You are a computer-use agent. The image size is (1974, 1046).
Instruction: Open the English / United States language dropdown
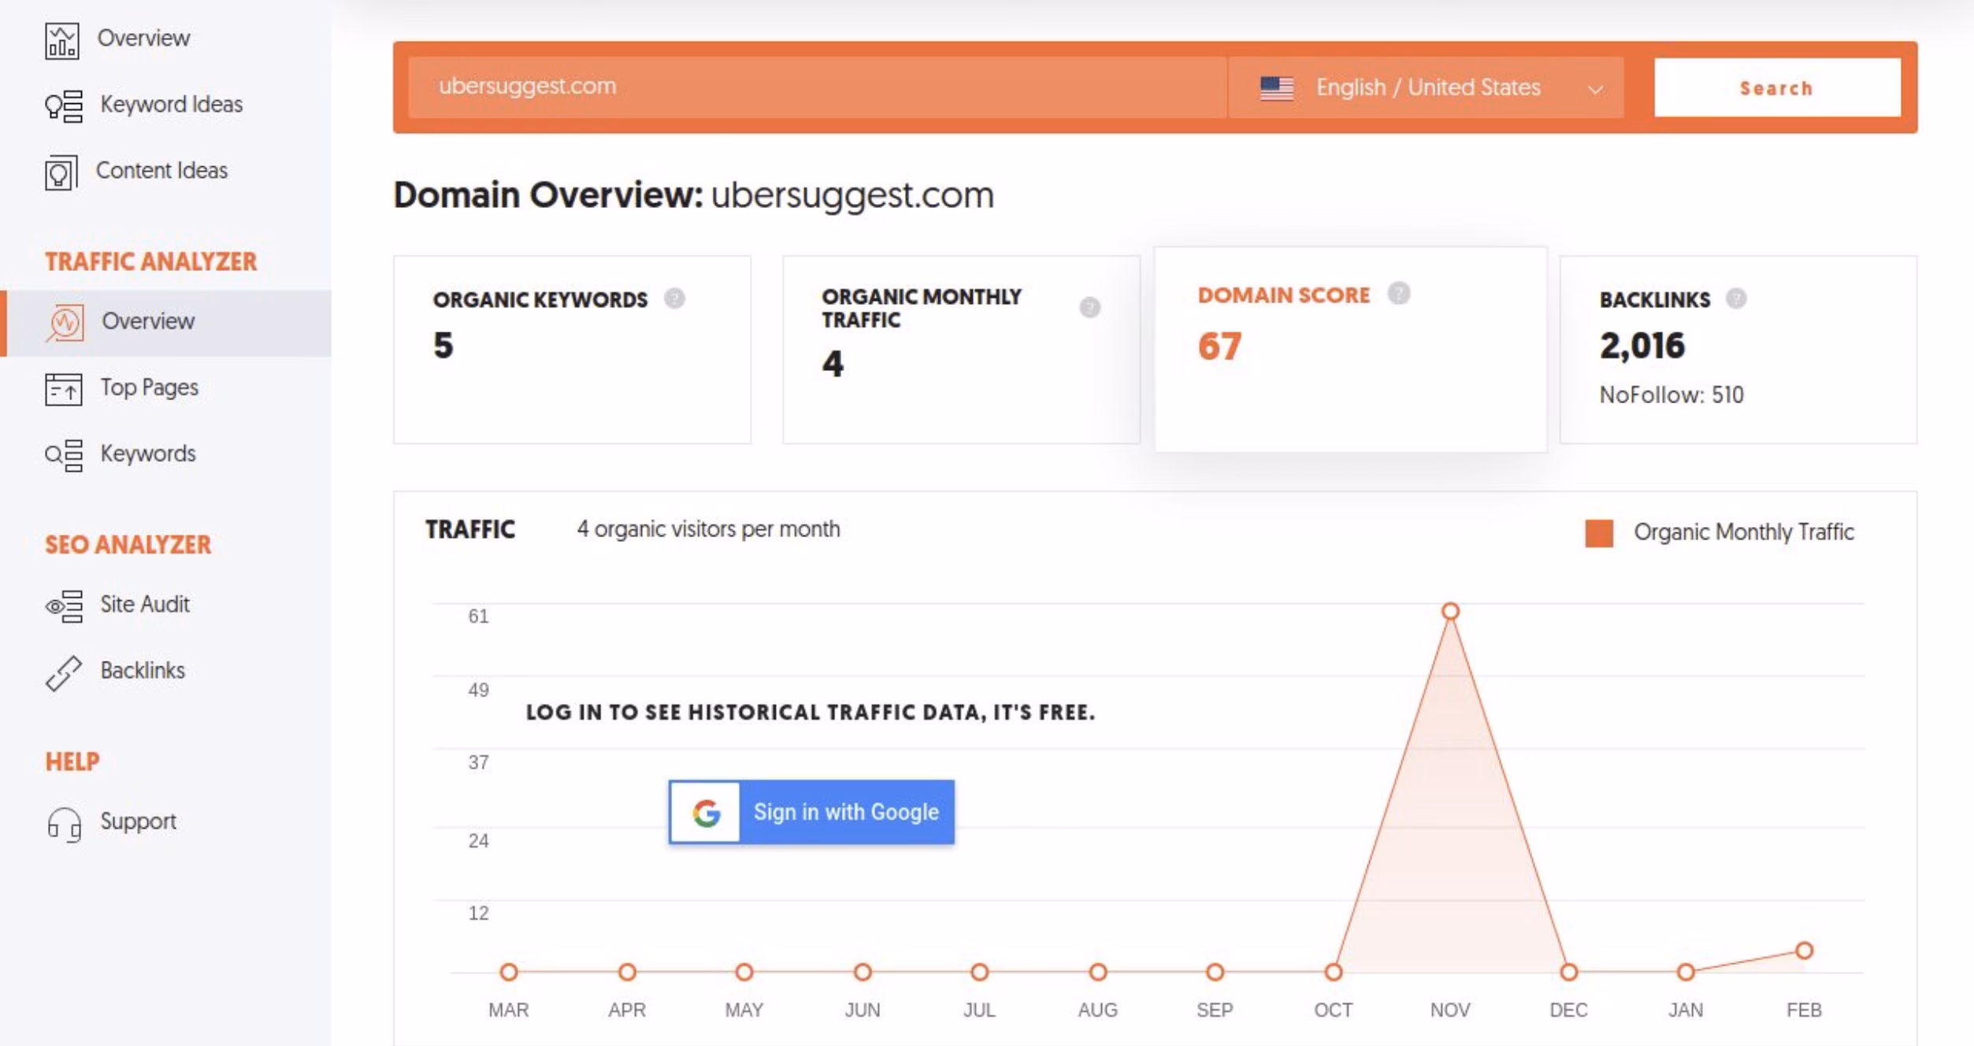(x=1427, y=87)
